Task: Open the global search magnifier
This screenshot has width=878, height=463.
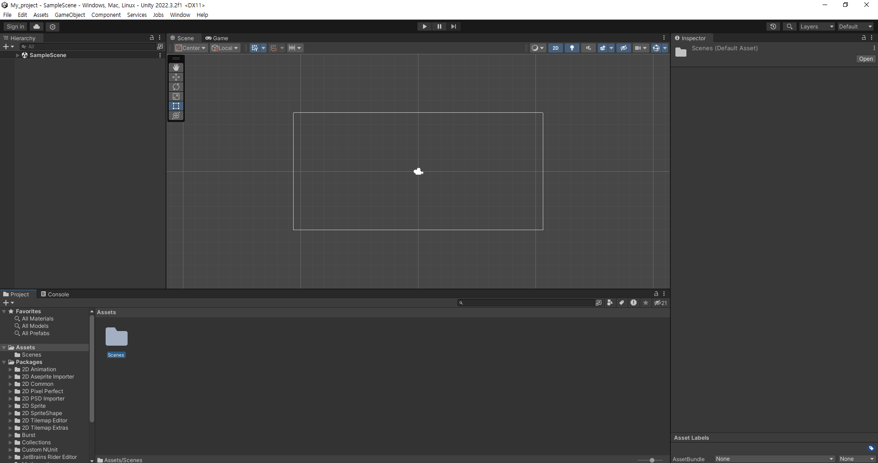Action: [x=789, y=26]
